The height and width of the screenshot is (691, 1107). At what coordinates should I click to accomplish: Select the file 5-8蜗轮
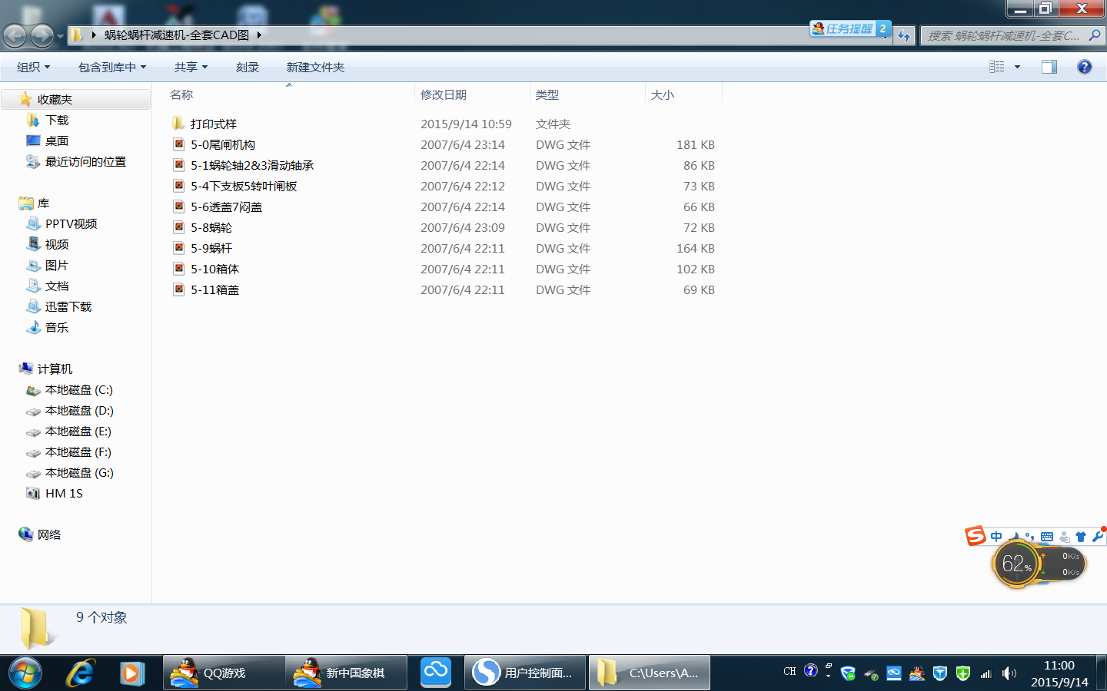(211, 228)
